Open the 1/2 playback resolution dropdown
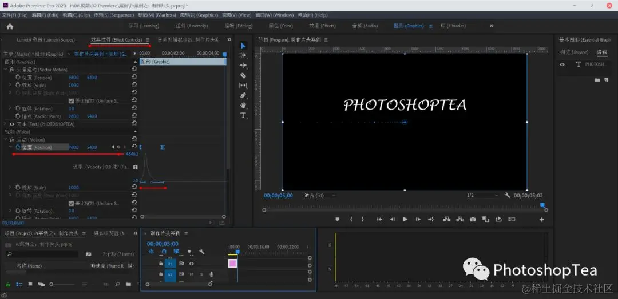618x299 pixels. click(x=481, y=195)
